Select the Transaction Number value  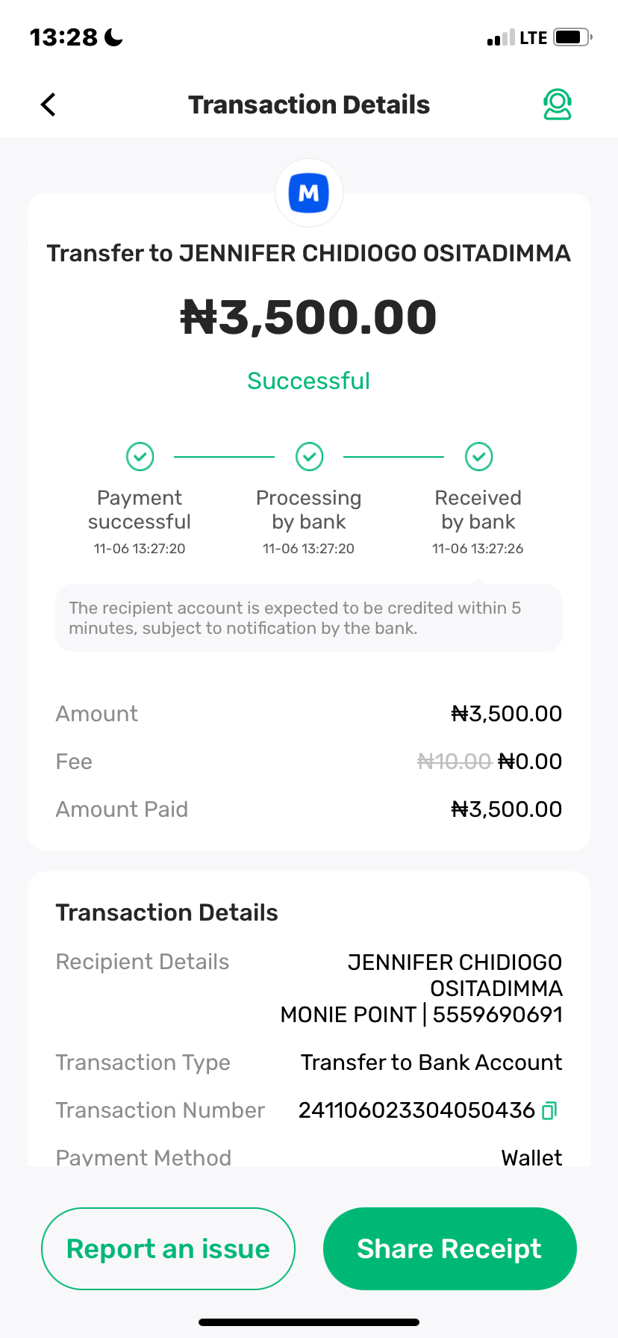416,1110
